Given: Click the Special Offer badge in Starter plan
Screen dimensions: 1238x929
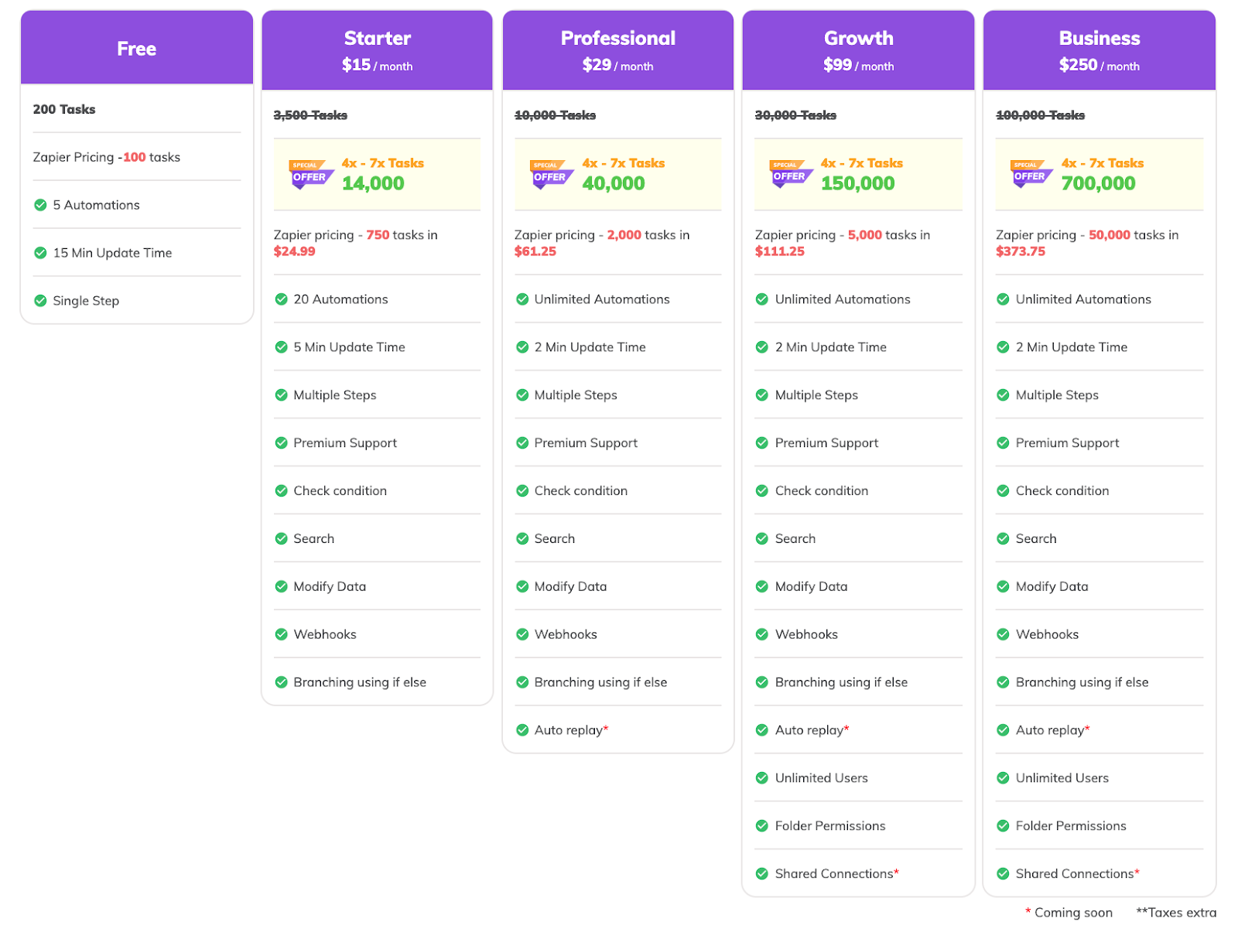Looking at the screenshot, I should click(x=309, y=175).
